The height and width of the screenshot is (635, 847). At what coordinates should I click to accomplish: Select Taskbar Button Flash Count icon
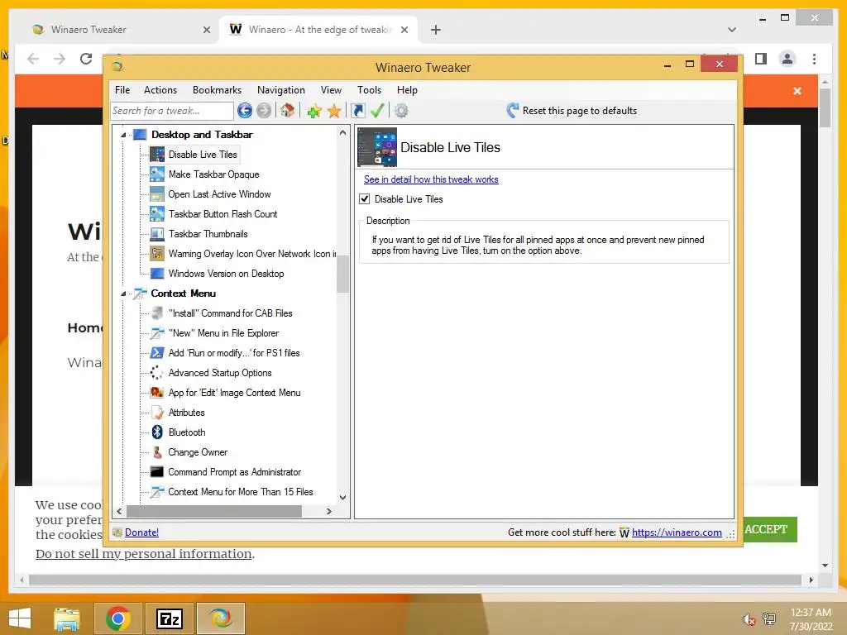[157, 214]
